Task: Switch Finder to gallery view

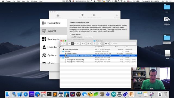Action: coord(78,44)
